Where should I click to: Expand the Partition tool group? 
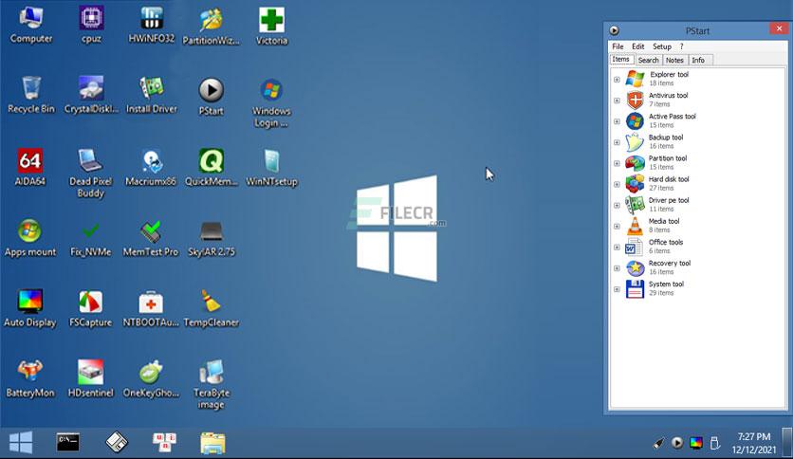pyautogui.click(x=617, y=163)
